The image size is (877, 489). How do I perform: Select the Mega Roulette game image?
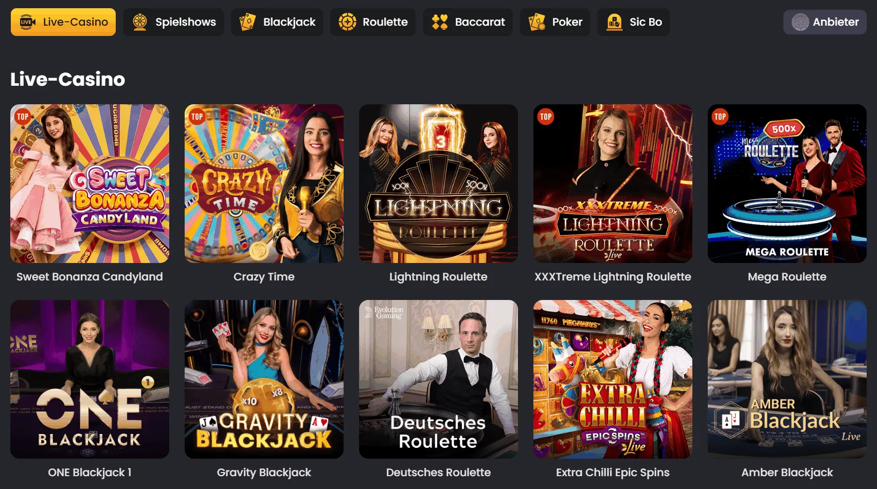[787, 183]
